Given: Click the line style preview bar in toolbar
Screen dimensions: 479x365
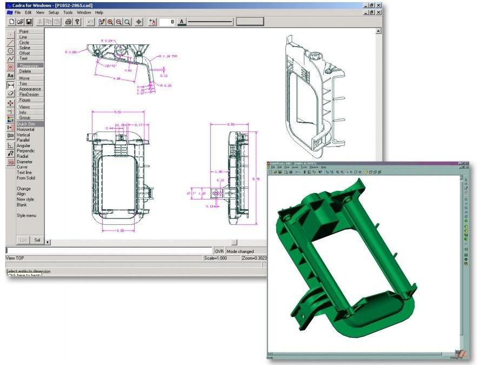Looking at the screenshot, I should [x=210, y=22].
